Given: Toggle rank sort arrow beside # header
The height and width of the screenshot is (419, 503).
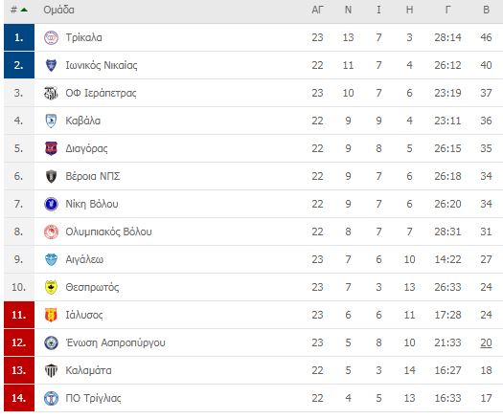Looking at the screenshot, I should coord(24,10).
